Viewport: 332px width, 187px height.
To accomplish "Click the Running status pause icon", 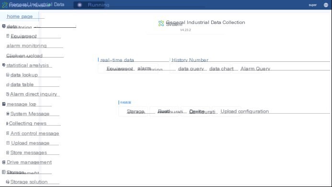I will pos(80,5).
